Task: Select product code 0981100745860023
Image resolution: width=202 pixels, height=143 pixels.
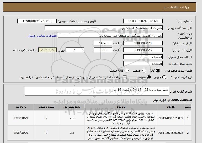Action: tap(170, 133)
